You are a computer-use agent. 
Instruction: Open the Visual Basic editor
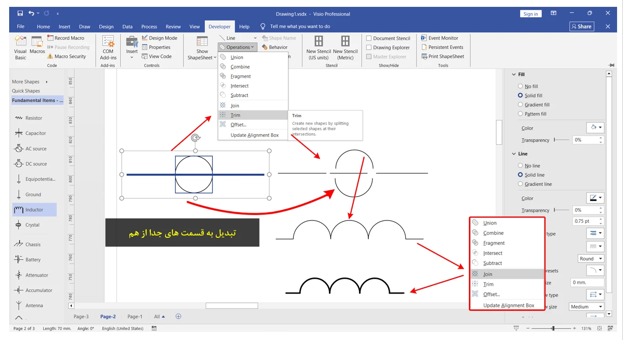pos(20,47)
